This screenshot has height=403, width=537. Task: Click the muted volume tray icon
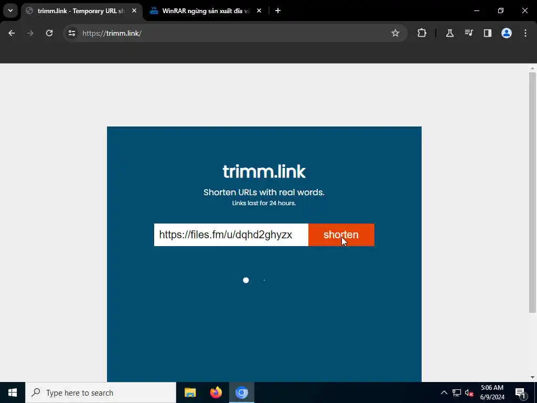coord(469,393)
